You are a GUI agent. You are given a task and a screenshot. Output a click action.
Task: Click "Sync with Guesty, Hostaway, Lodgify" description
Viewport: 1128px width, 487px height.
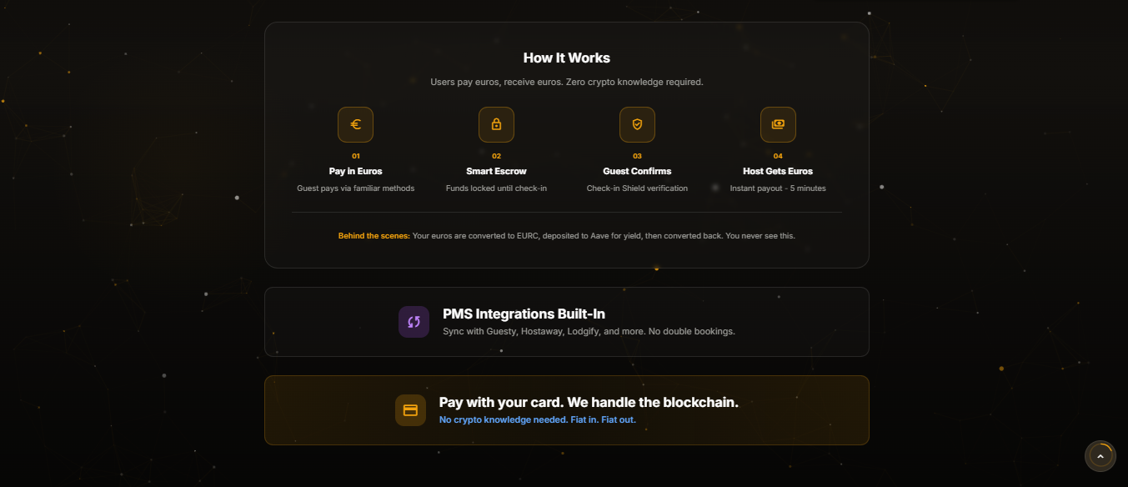[x=589, y=332]
